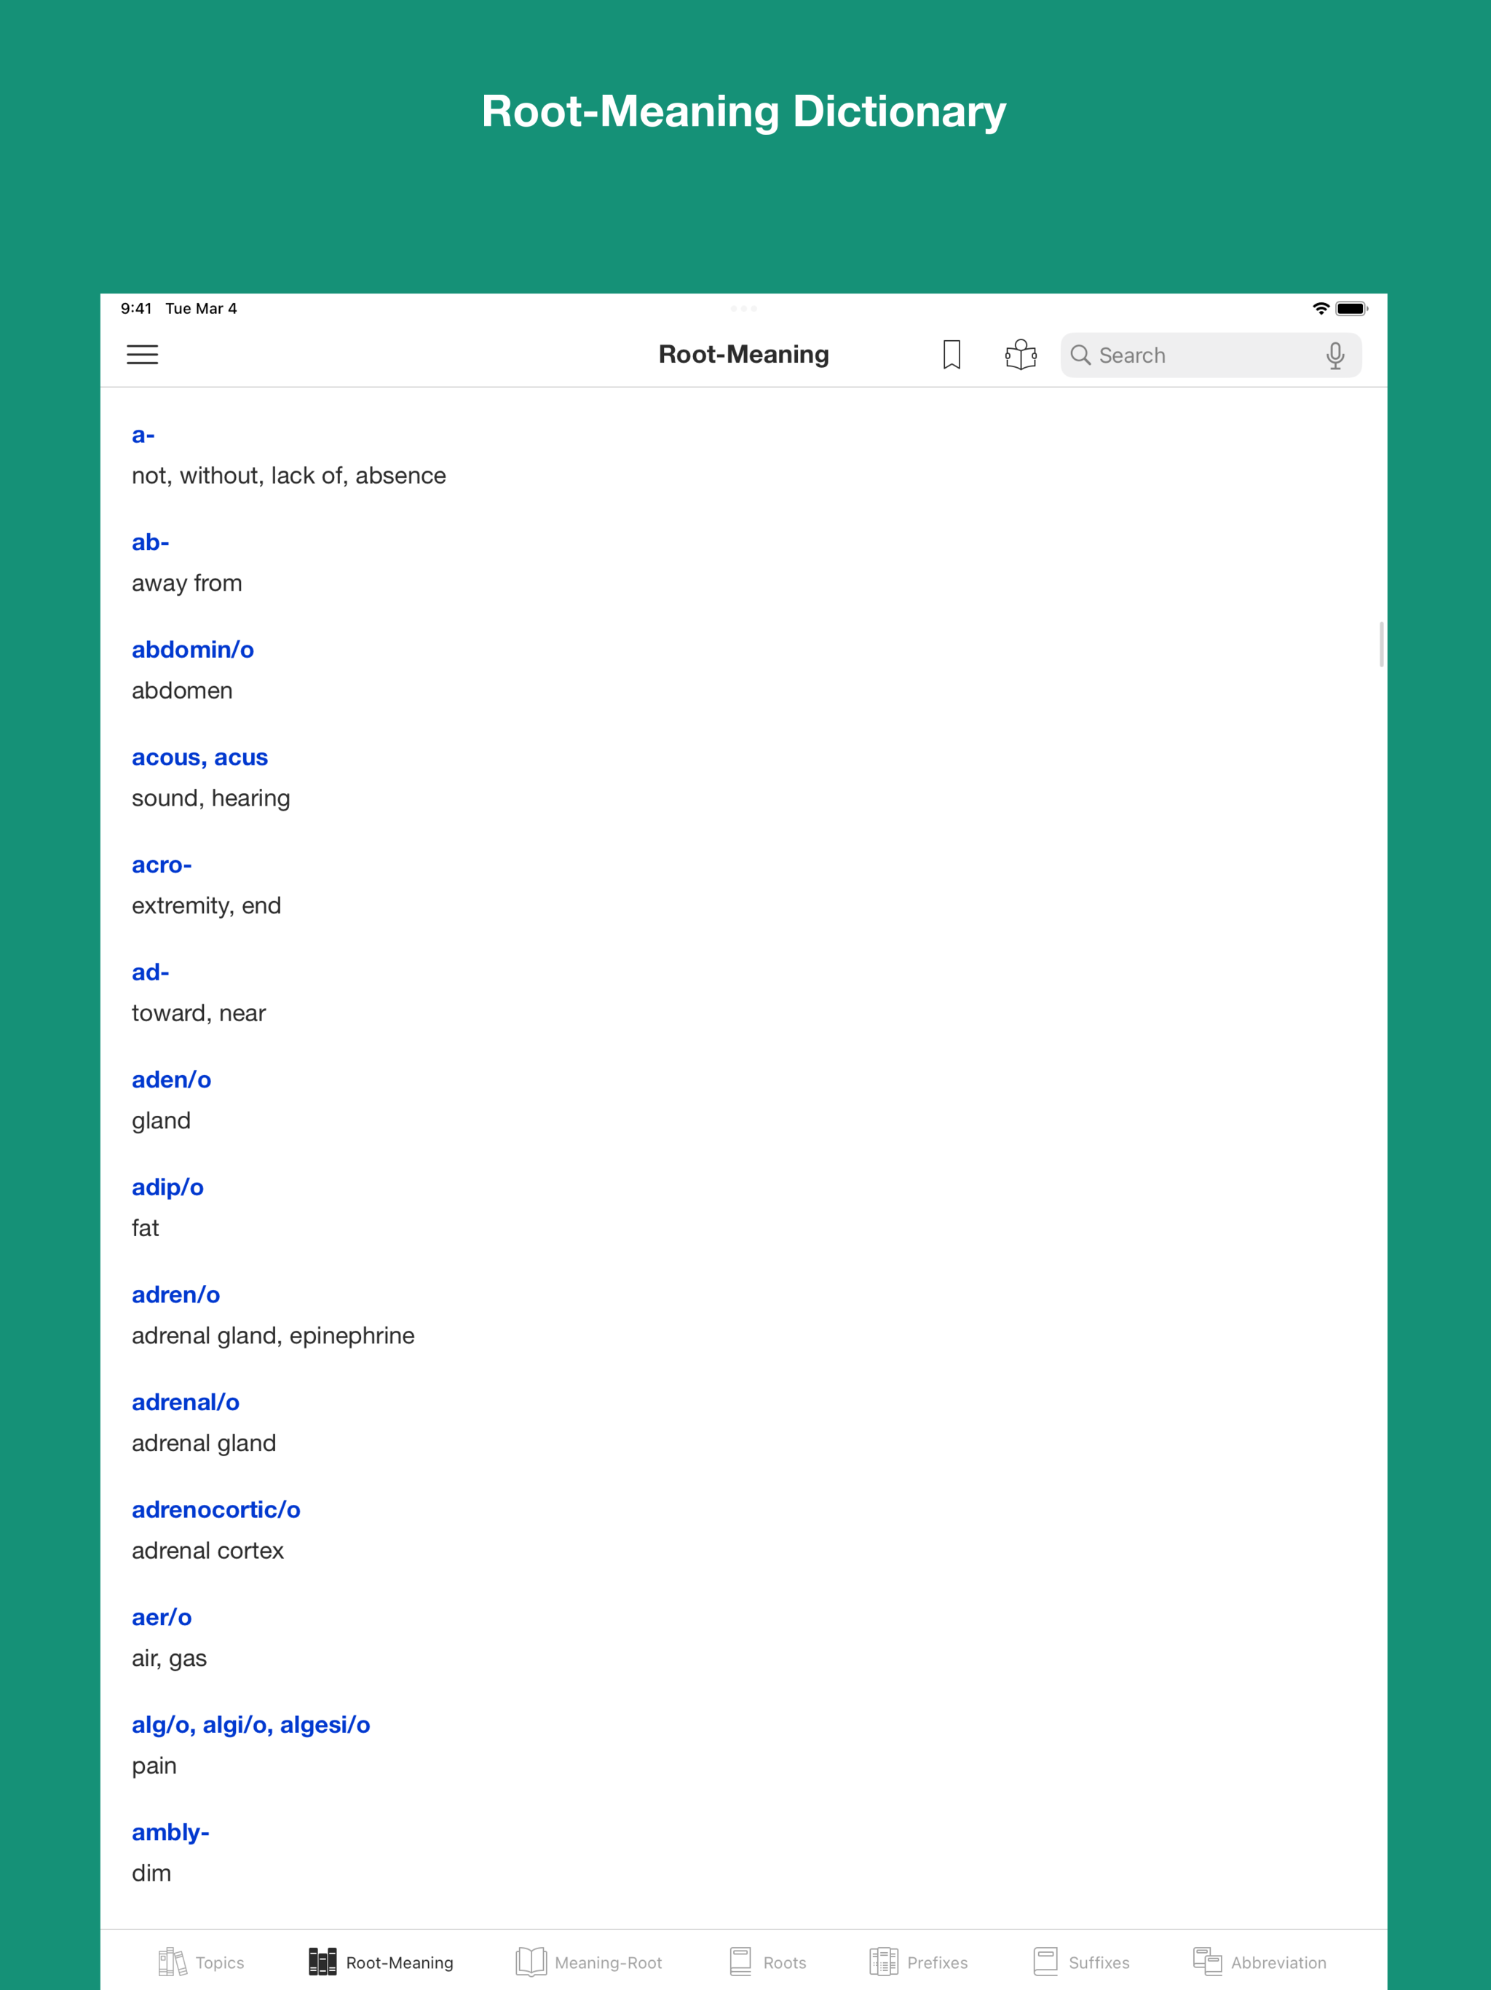Image resolution: width=1491 pixels, height=1990 pixels.
Task: Click the vertical scrollbar indicator
Action: [1380, 644]
